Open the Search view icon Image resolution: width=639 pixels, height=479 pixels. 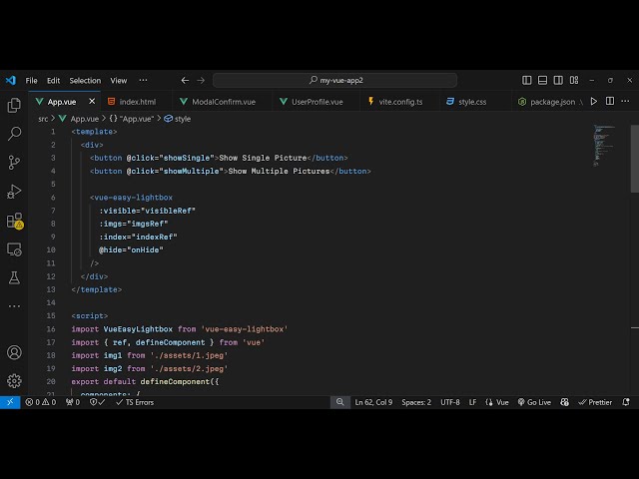pyautogui.click(x=14, y=133)
